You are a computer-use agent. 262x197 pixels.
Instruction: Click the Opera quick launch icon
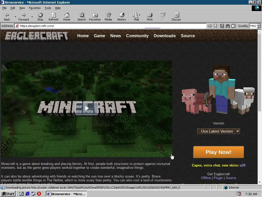click(39, 194)
